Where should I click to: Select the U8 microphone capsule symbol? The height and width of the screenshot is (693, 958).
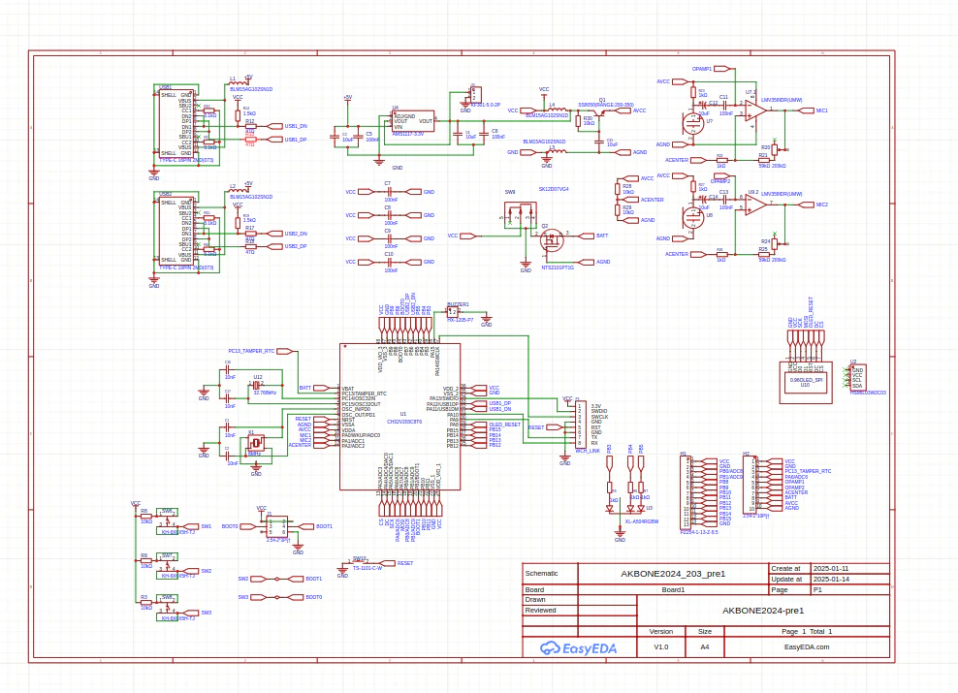tap(693, 217)
